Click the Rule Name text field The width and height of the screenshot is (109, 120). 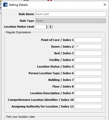point(71,14)
